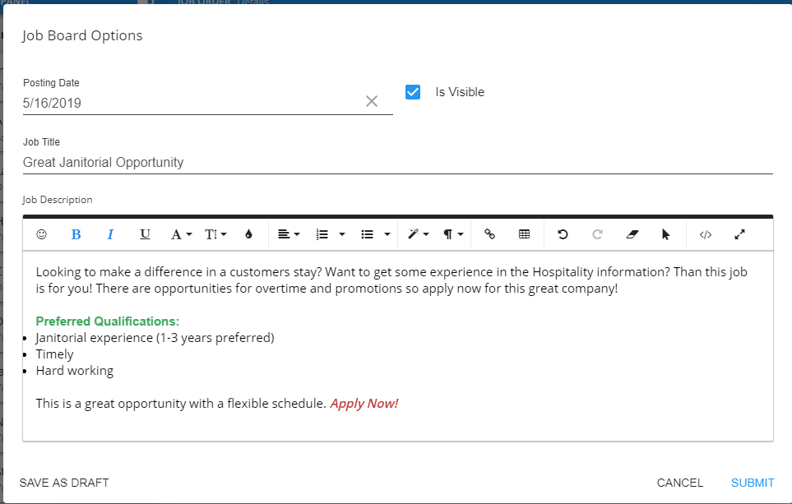Click the Timely bullet item
The image size is (792, 504).
(x=54, y=354)
